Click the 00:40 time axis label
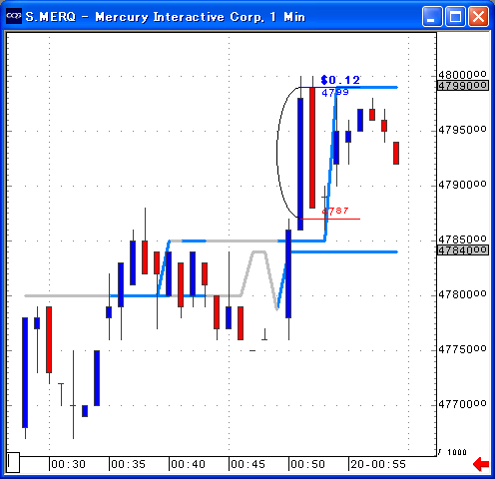 coord(188,464)
